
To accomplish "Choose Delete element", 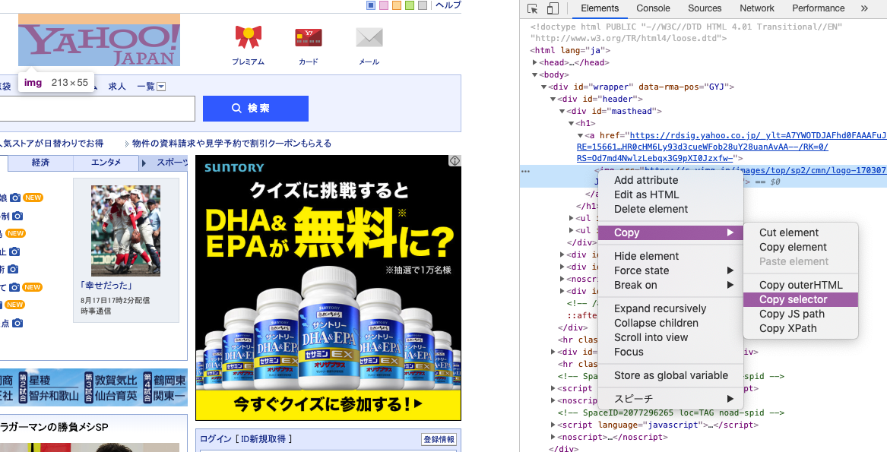I will point(670,210).
